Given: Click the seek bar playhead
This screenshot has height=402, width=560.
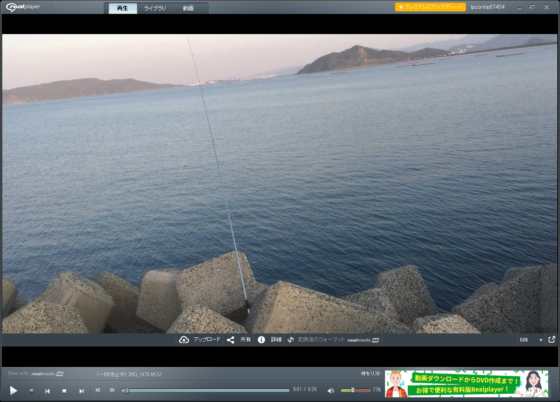Looking at the screenshot, I should (127, 390).
